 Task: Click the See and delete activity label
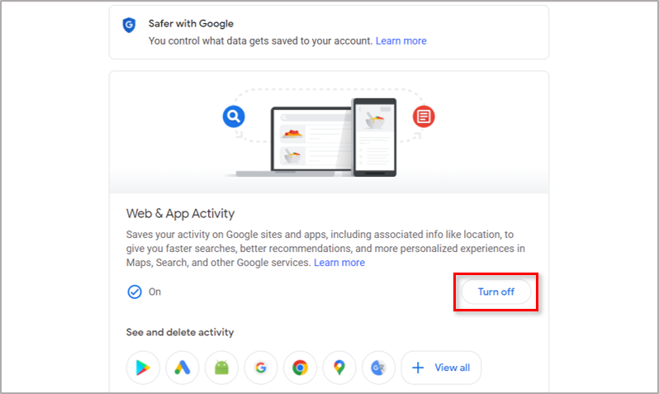(180, 332)
